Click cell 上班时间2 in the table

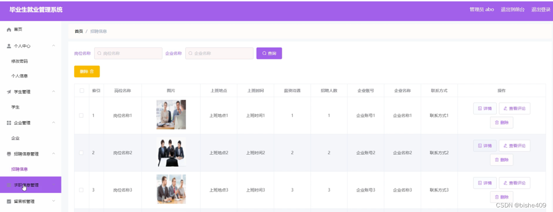click(255, 152)
